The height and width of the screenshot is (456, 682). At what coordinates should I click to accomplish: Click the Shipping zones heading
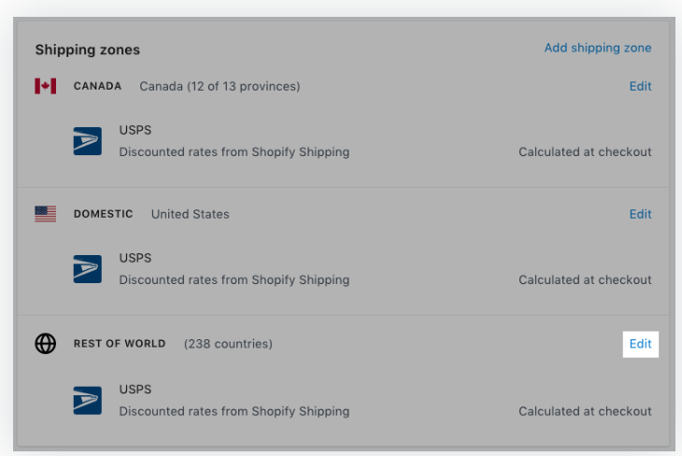(x=87, y=50)
